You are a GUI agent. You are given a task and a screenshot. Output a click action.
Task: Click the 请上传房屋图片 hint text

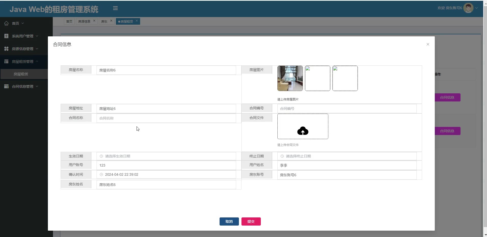tap(288, 99)
